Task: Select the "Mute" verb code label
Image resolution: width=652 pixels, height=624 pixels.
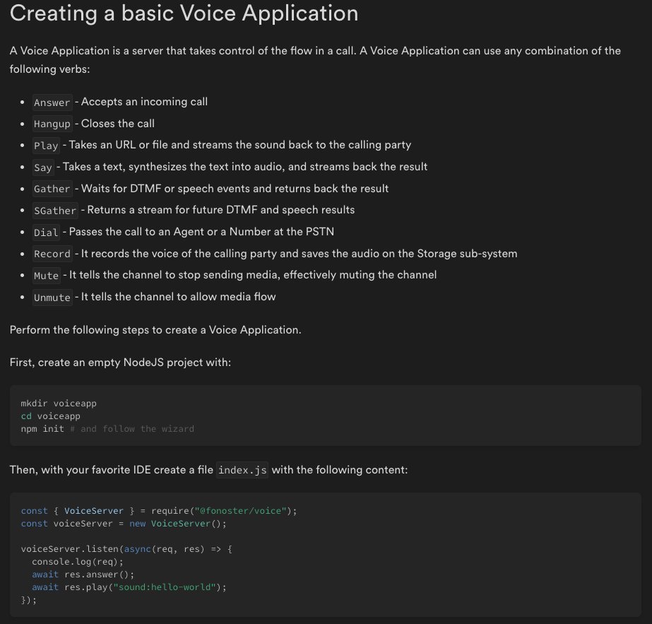Action: [47, 276]
